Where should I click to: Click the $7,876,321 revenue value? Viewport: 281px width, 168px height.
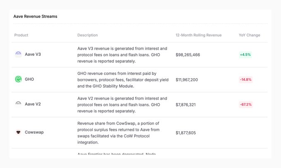185,105
